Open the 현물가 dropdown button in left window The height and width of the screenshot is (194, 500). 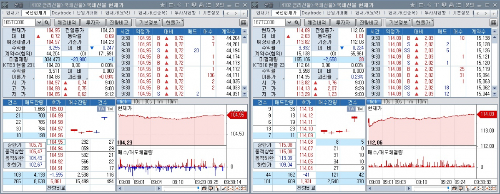coord(173,22)
